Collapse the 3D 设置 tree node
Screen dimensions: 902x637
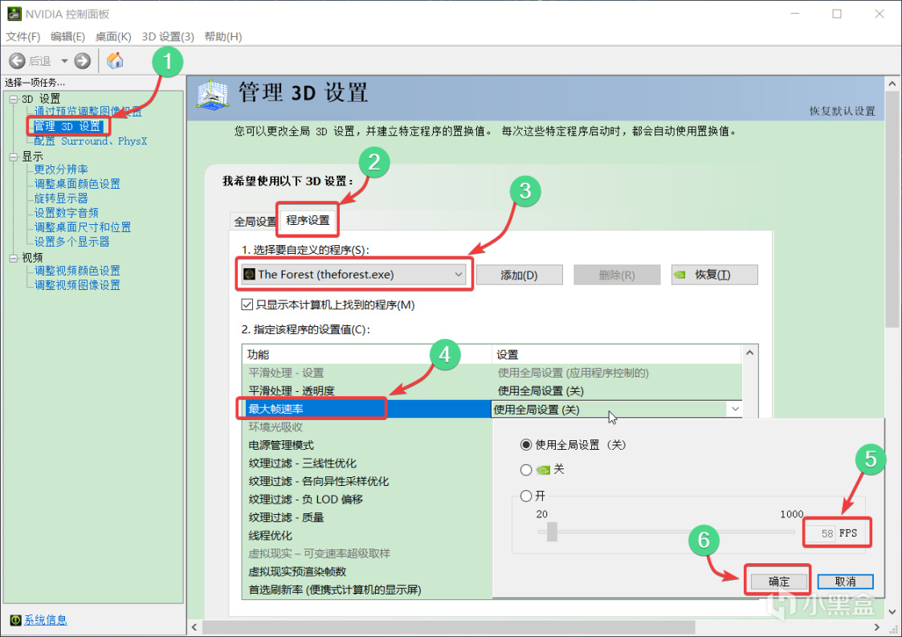(x=13, y=99)
